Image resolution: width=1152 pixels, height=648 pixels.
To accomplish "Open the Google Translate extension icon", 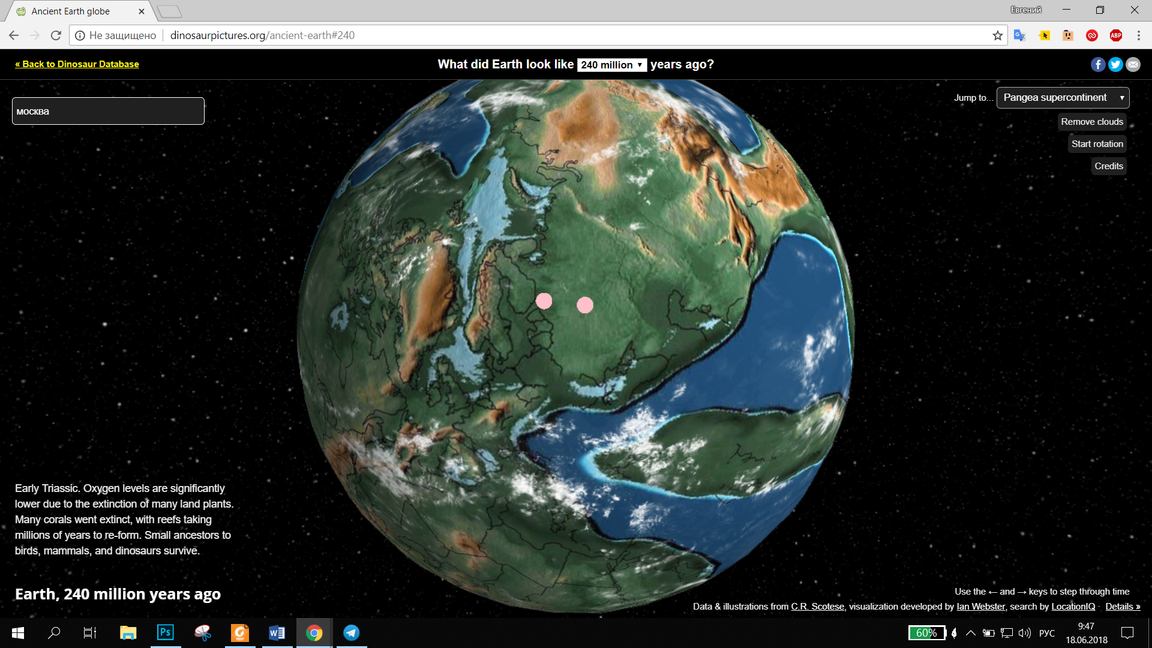I will 1019,35.
